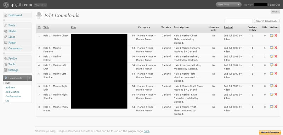Click the Category column header
The height and width of the screenshot is (135, 283).
pos(144,27)
